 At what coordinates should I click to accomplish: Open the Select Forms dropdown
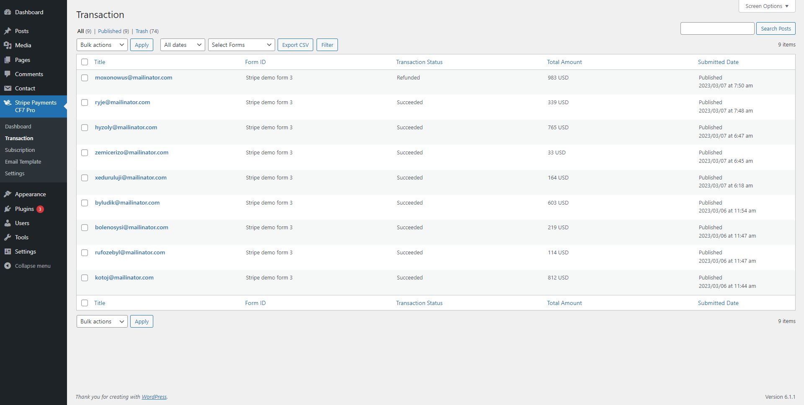pyautogui.click(x=241, y=45)
